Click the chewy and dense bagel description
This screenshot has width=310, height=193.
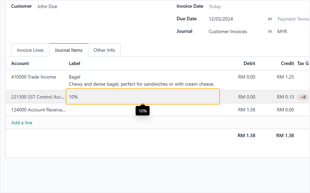click(142, 84)
